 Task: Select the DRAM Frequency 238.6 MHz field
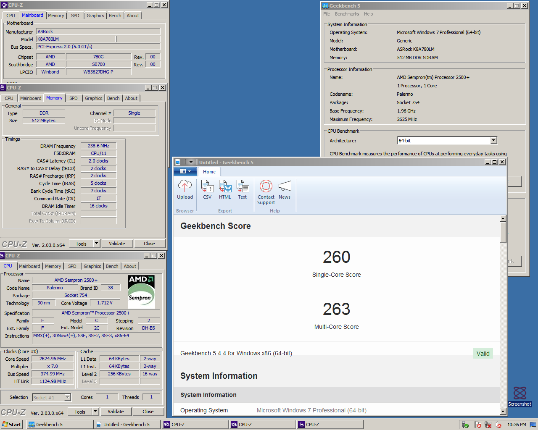point(98,146)
